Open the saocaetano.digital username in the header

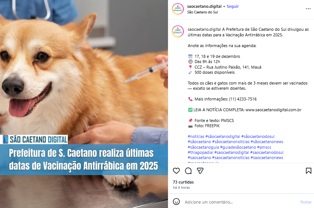pyautogui.click(x=204, y=6)
